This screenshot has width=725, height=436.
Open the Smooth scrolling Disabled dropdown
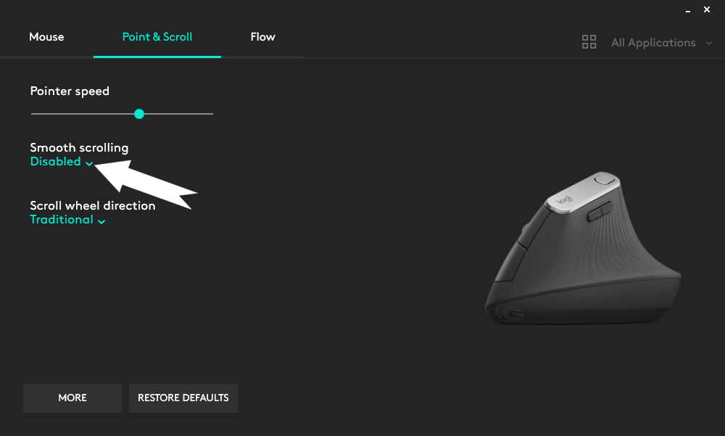[62, 162]
